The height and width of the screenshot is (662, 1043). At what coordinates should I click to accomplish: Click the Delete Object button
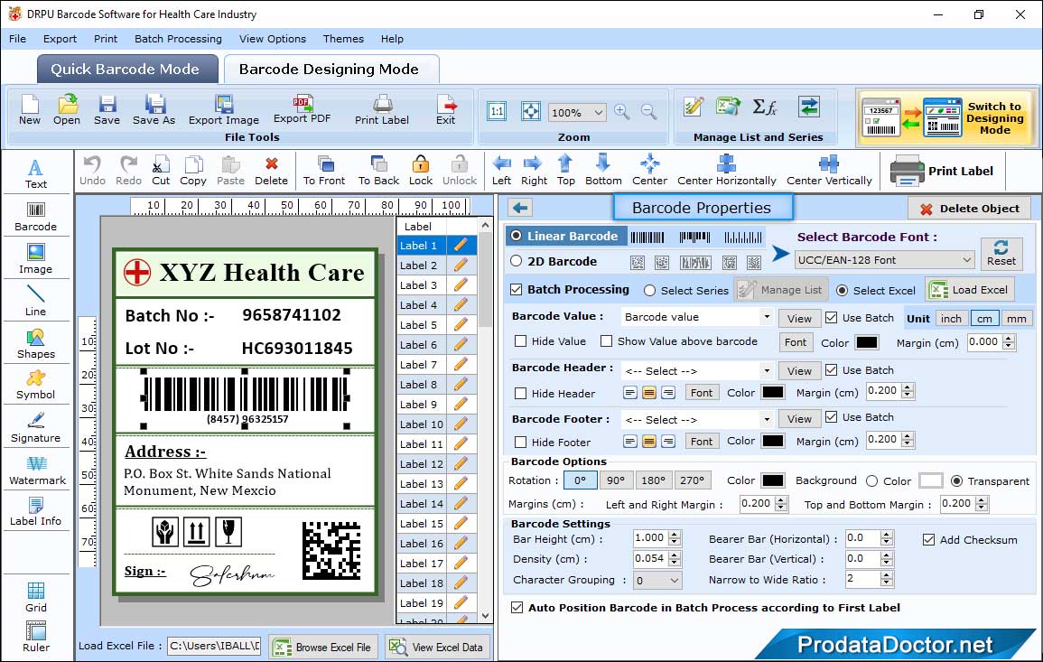pyautogui.click(x=969, y=209)
